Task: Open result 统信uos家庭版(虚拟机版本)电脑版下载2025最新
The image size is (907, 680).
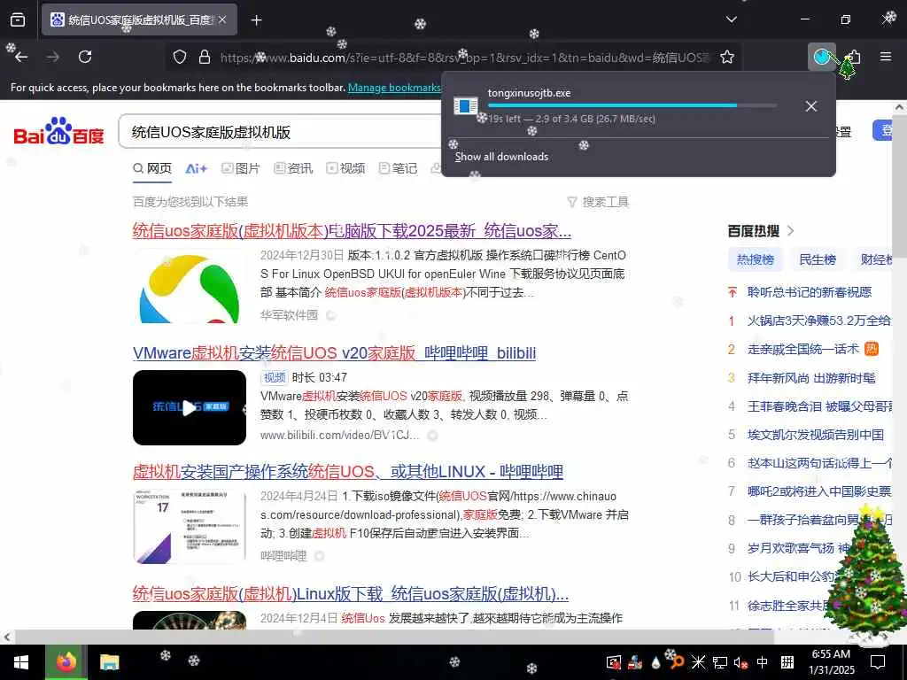Action: [352, 231]
